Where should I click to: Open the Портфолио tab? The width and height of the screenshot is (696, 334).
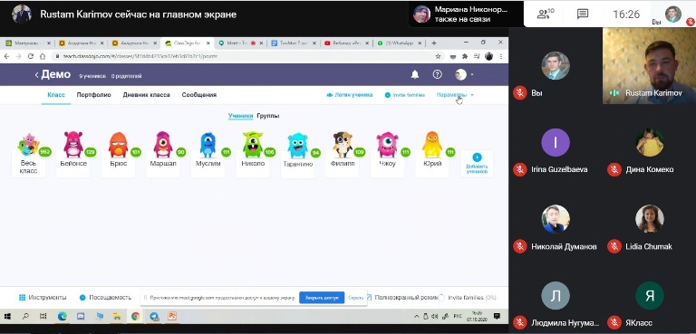tap(93, 95)
